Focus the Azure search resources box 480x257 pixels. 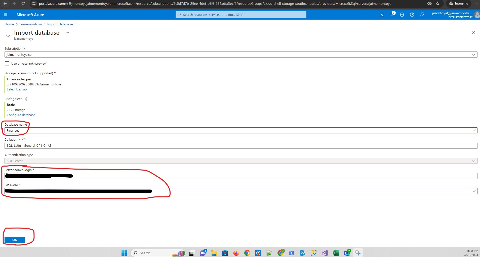point(241,15)
